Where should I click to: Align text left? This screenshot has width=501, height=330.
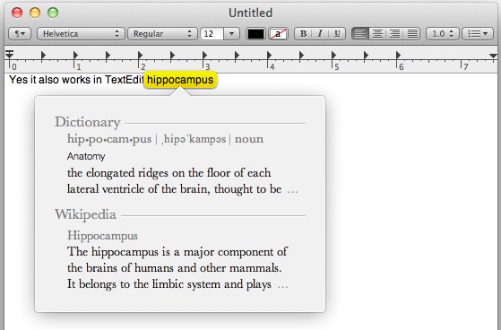360,33
